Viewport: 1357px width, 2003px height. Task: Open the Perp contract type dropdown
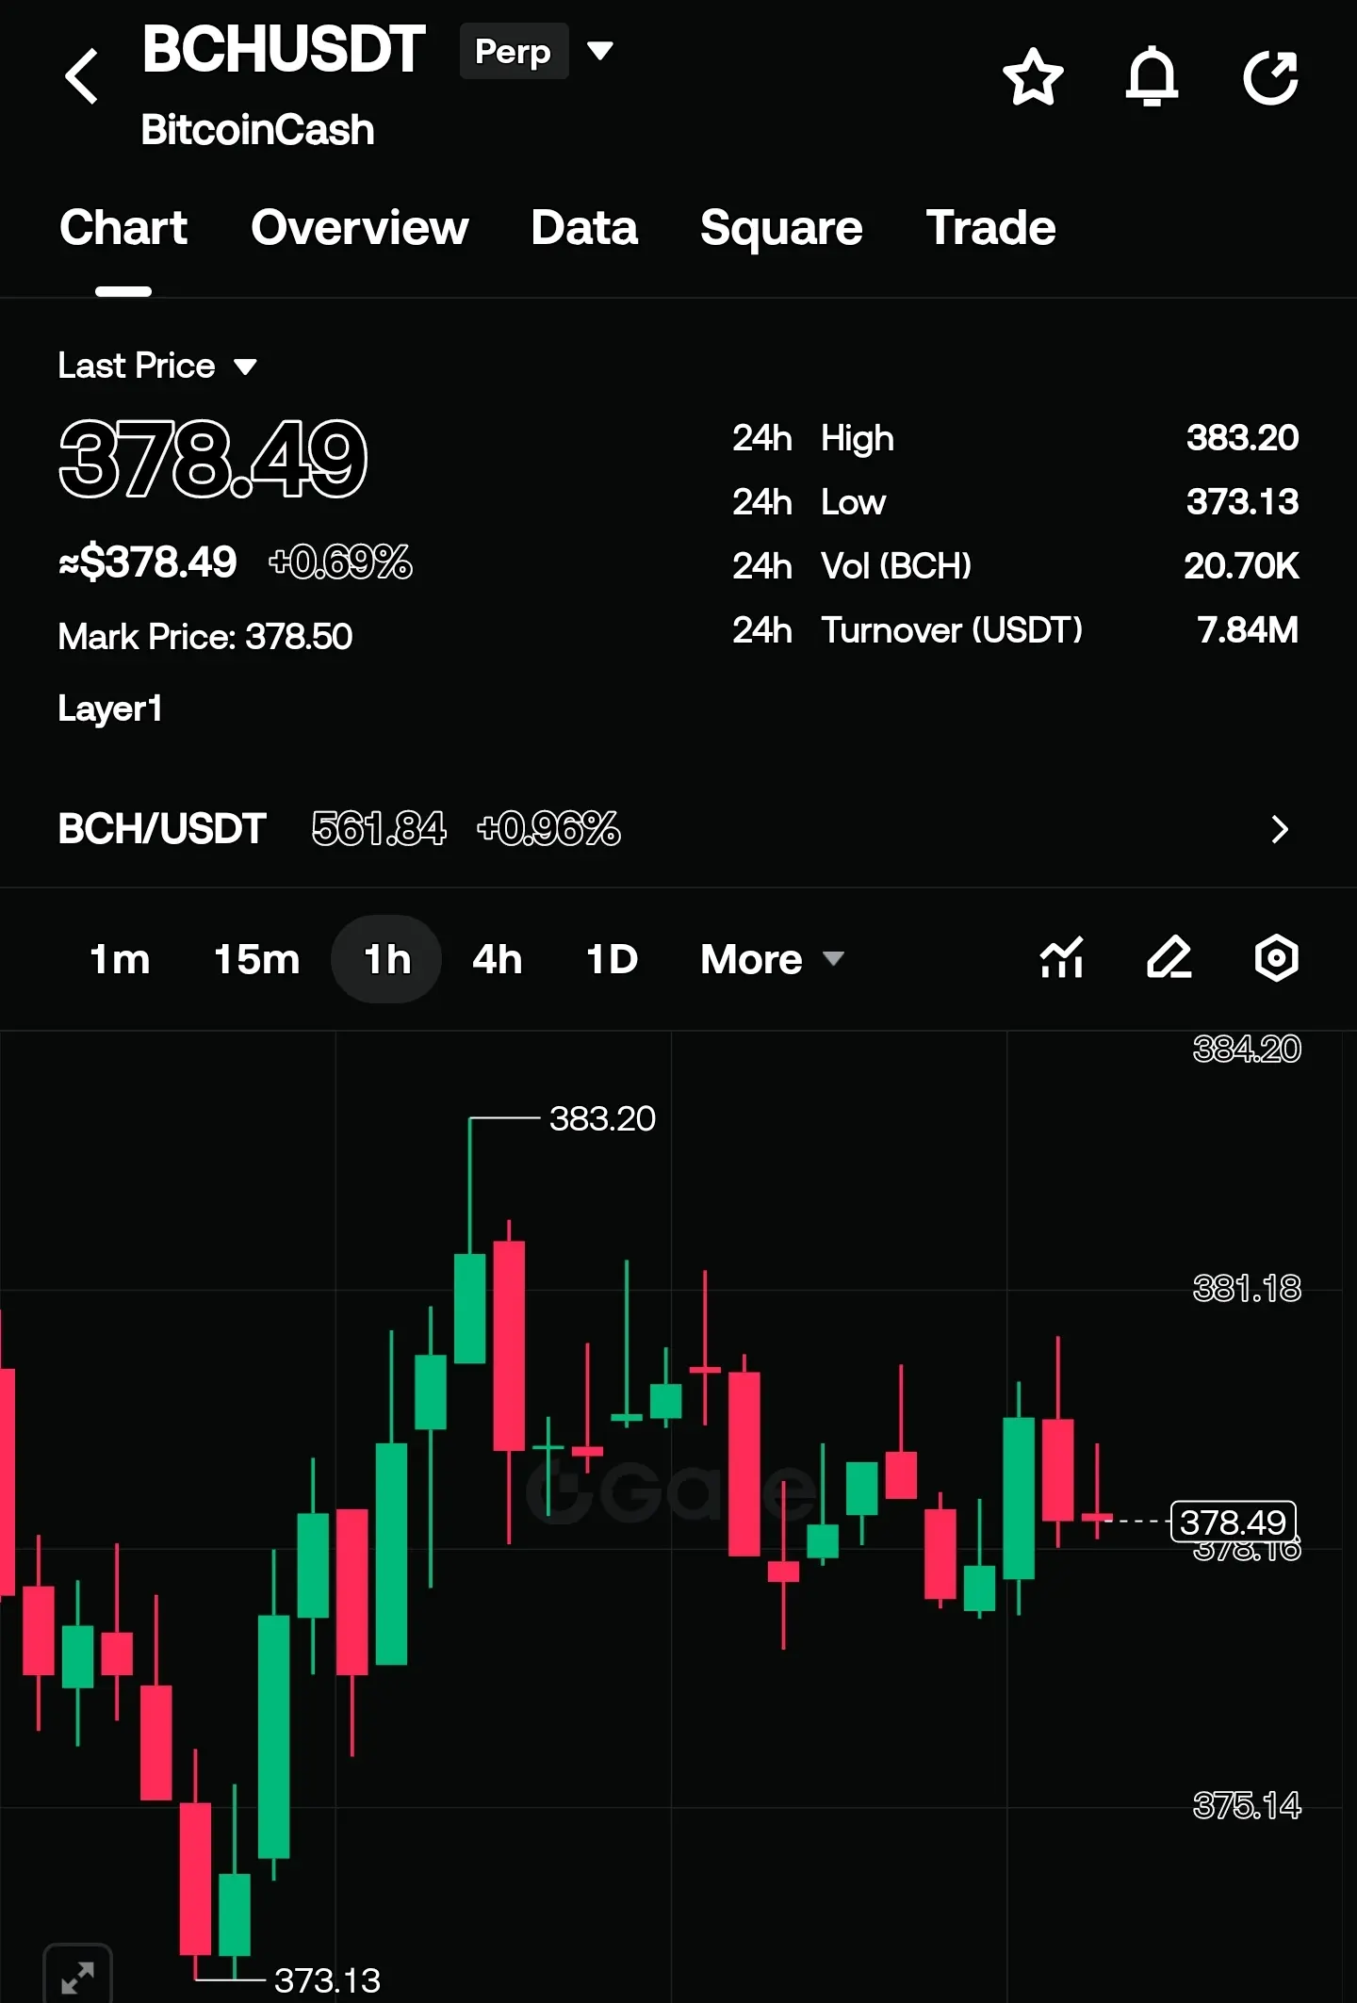coord(537,51)
